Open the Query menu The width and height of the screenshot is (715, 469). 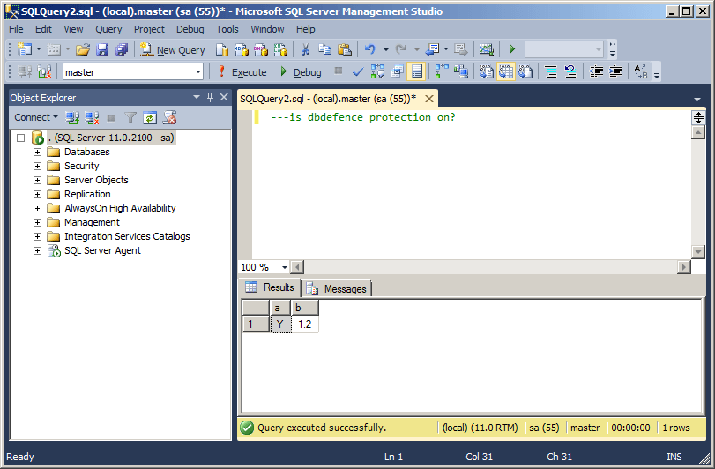coord(108,29)
